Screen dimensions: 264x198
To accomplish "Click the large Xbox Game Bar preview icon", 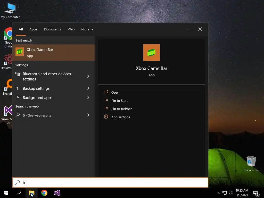I will [x=152, y=53].
